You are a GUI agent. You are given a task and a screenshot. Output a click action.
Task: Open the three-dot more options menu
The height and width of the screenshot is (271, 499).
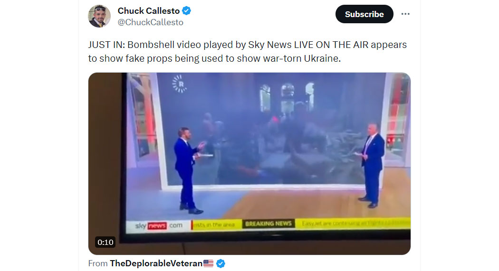(x=405, y=14)
